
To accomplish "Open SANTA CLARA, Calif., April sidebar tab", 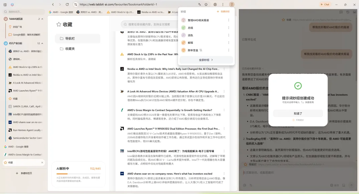I will tap(25, 106).
